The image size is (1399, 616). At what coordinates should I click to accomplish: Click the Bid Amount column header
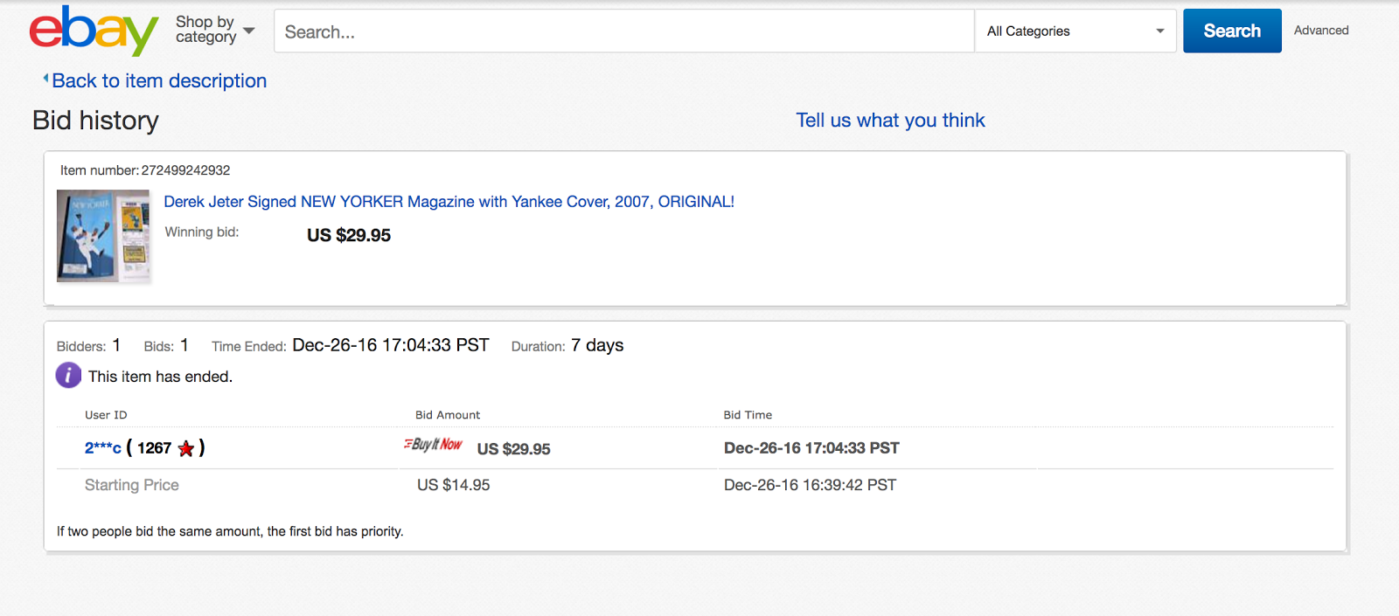tap(448, 415)
